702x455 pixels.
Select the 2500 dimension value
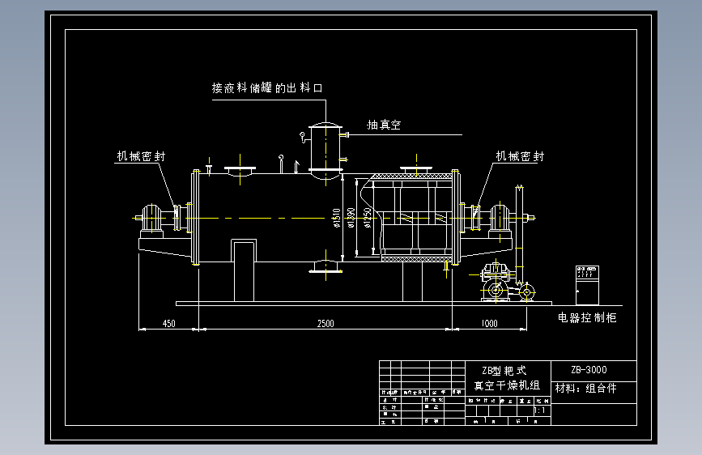[325, 323]
